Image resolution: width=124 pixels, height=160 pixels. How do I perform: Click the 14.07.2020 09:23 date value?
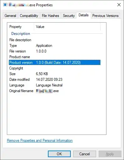(x=49, y=80)
